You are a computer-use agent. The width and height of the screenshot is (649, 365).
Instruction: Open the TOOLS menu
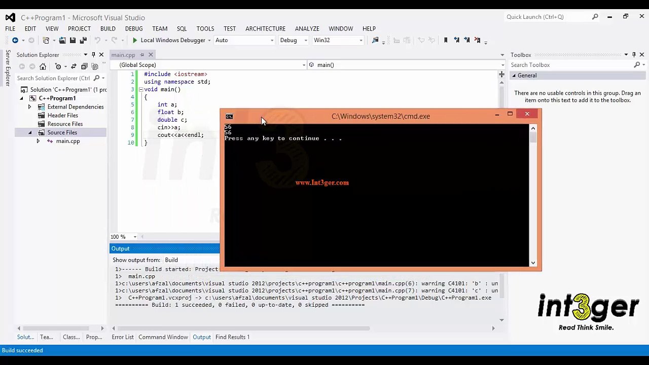point(205,29)
